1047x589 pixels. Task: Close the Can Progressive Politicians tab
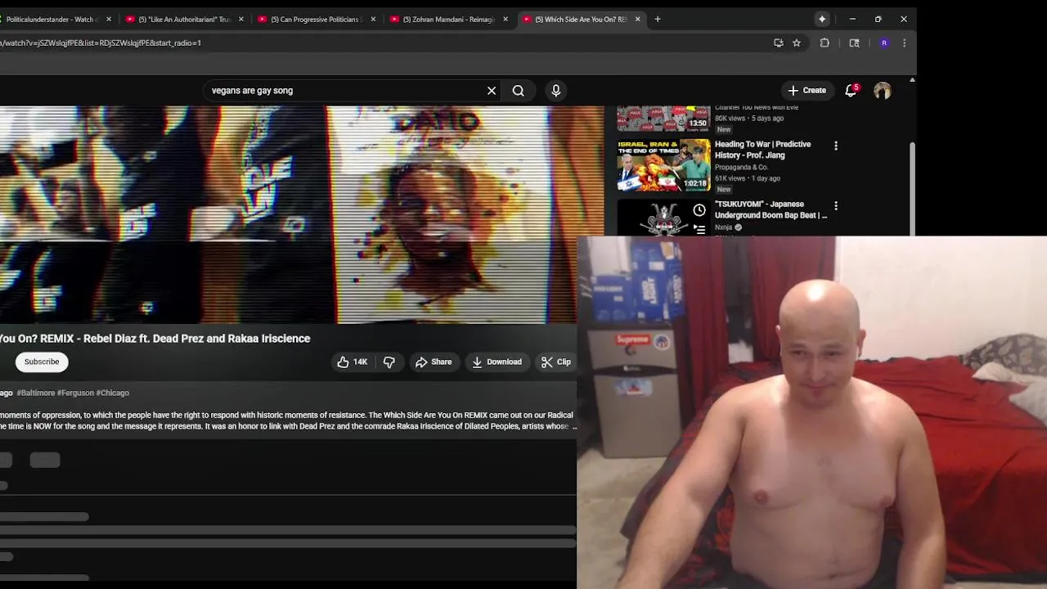tap(373, 19)
